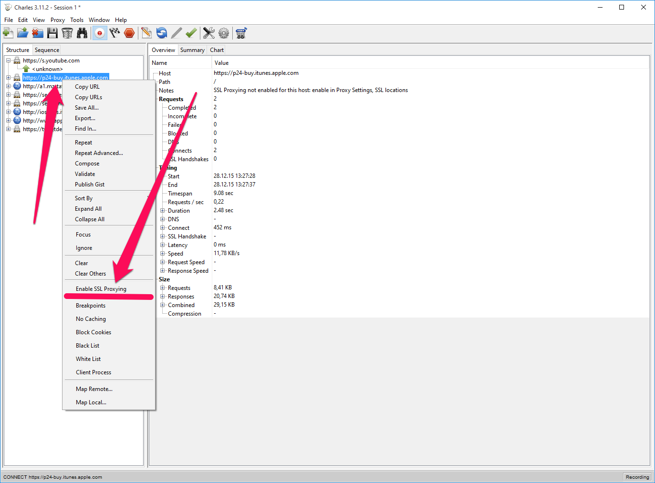Image resolution: width=655 pixels, height=483 pixels.
Task: Expand the SSL Handshake timing row
Action: click(x=163, y=236)
